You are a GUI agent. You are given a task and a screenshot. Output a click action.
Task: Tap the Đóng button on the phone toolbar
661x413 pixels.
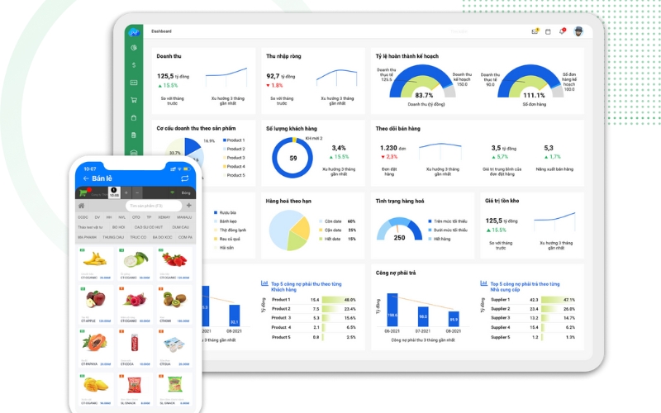(x=186, y=192)
